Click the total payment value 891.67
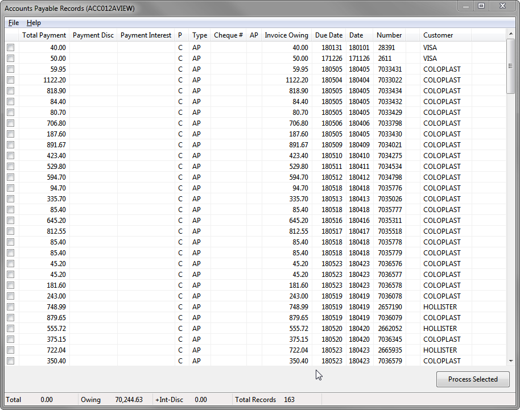Image resolution: width=520 pixels, height=410 pixels. 56,145
